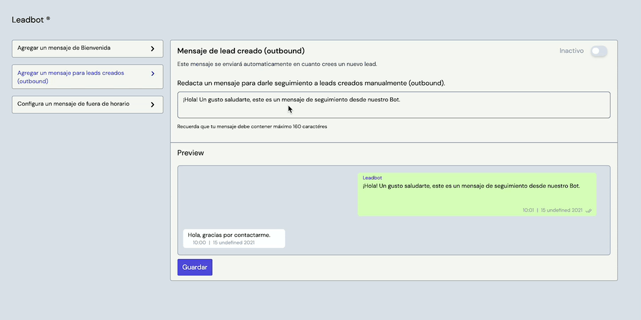Click the Guardar button
641x320 pixels.
[x=195, y=267]
